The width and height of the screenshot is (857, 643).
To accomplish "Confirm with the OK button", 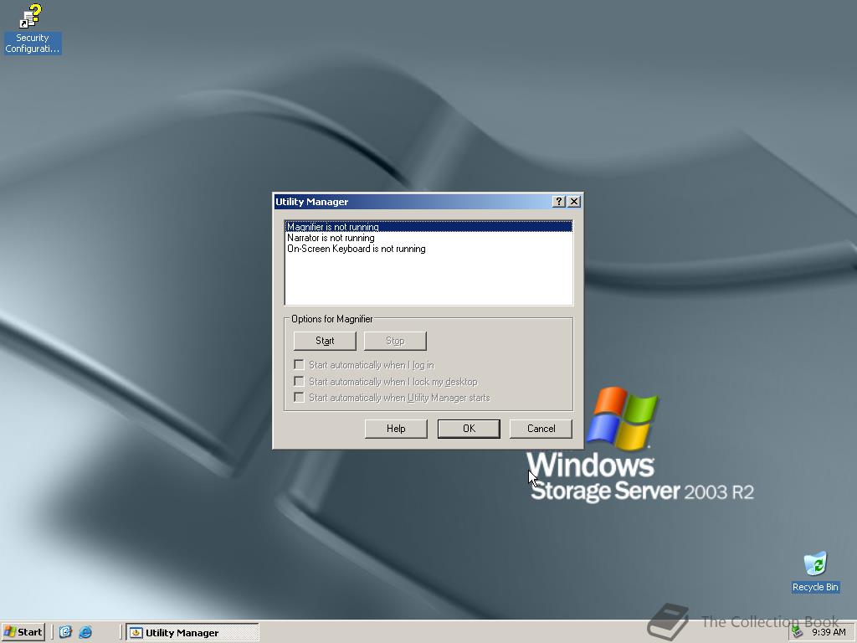I will click(x=469, y=429).
